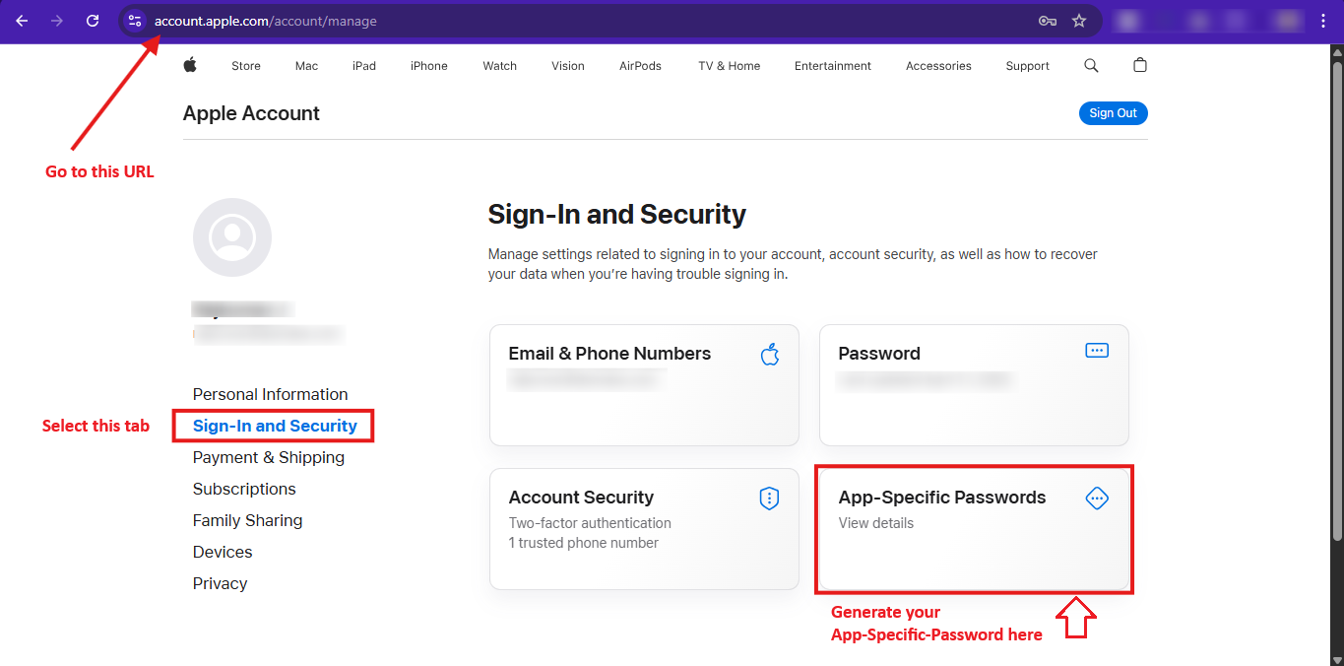
Task: Switch to Payment & Shipping section
Action: tap(269, 457)
